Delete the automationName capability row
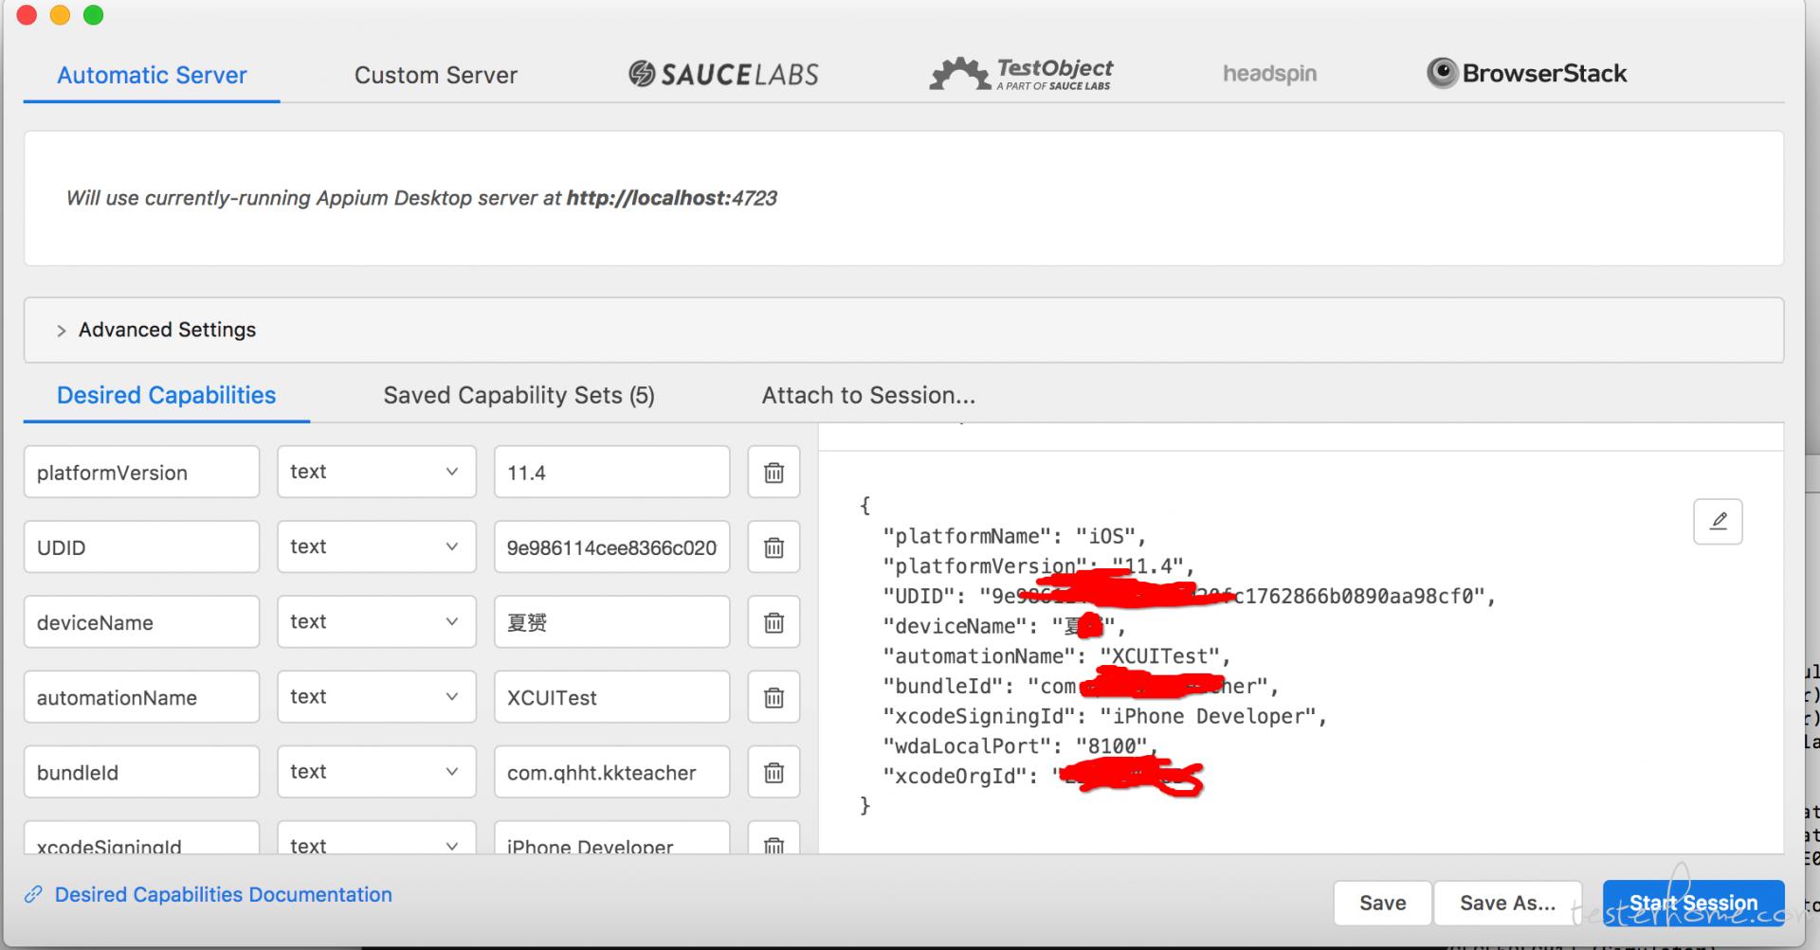Viewport: 1820px width, 950px height. (x=773, y=697)
